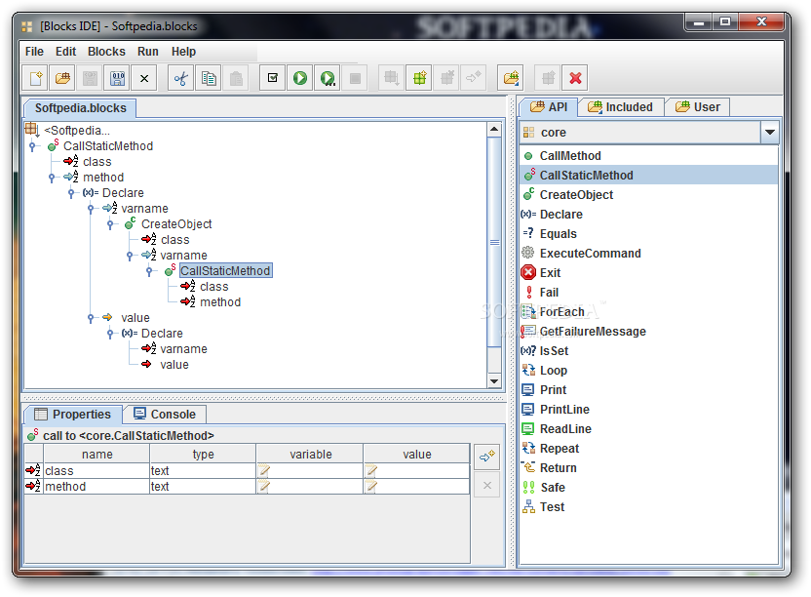Choose ForEach in the core list

[x=648, y=312]
